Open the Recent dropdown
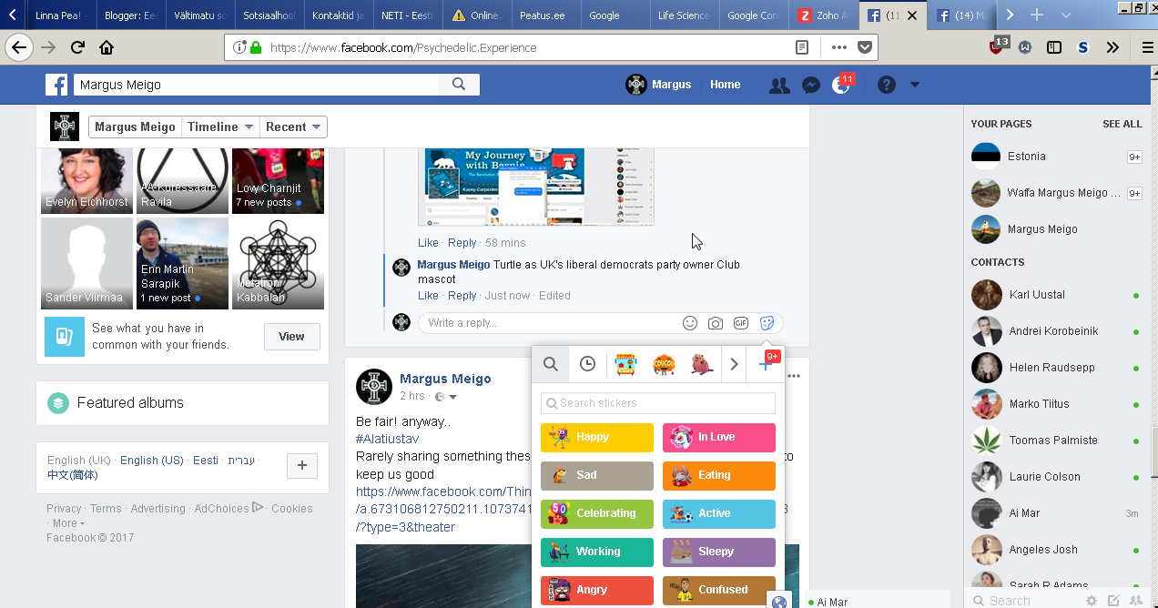 (293, 127)
